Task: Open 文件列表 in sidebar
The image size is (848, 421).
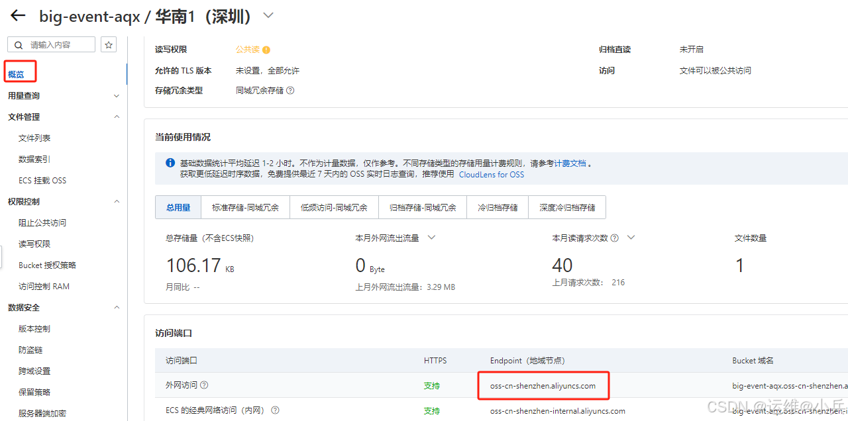Action: 34,138
